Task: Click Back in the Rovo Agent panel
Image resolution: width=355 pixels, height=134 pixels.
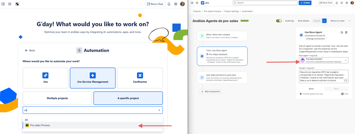Action: [x=311, y=89]
